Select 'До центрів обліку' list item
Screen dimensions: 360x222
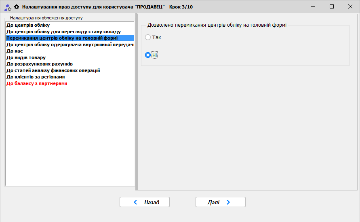pyautogui.click(x=28, y=25)
